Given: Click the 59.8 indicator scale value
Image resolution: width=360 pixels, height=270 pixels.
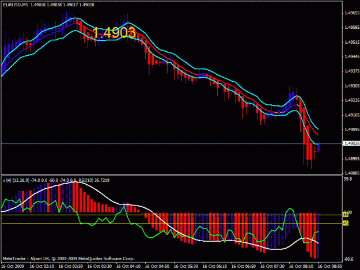Looking at the screenshot, I should 348,179.
